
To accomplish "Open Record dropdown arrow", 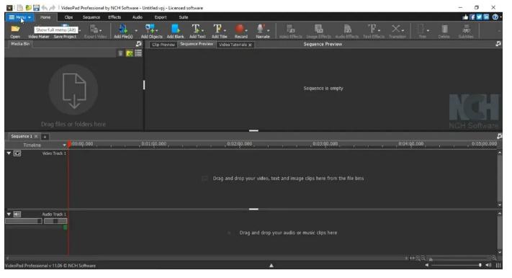I will pyautogui.click(x=246, y=31).
